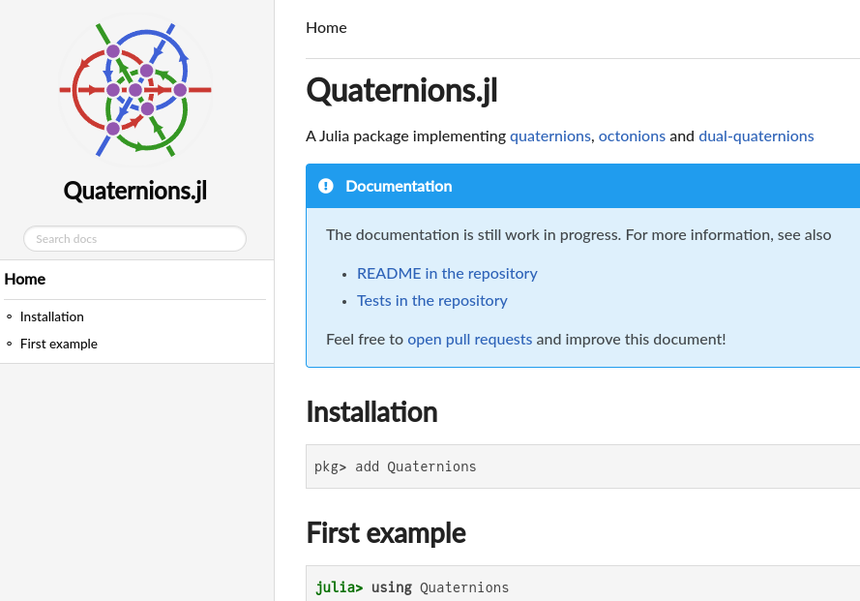Open the README in the repository link

[447, 274]
